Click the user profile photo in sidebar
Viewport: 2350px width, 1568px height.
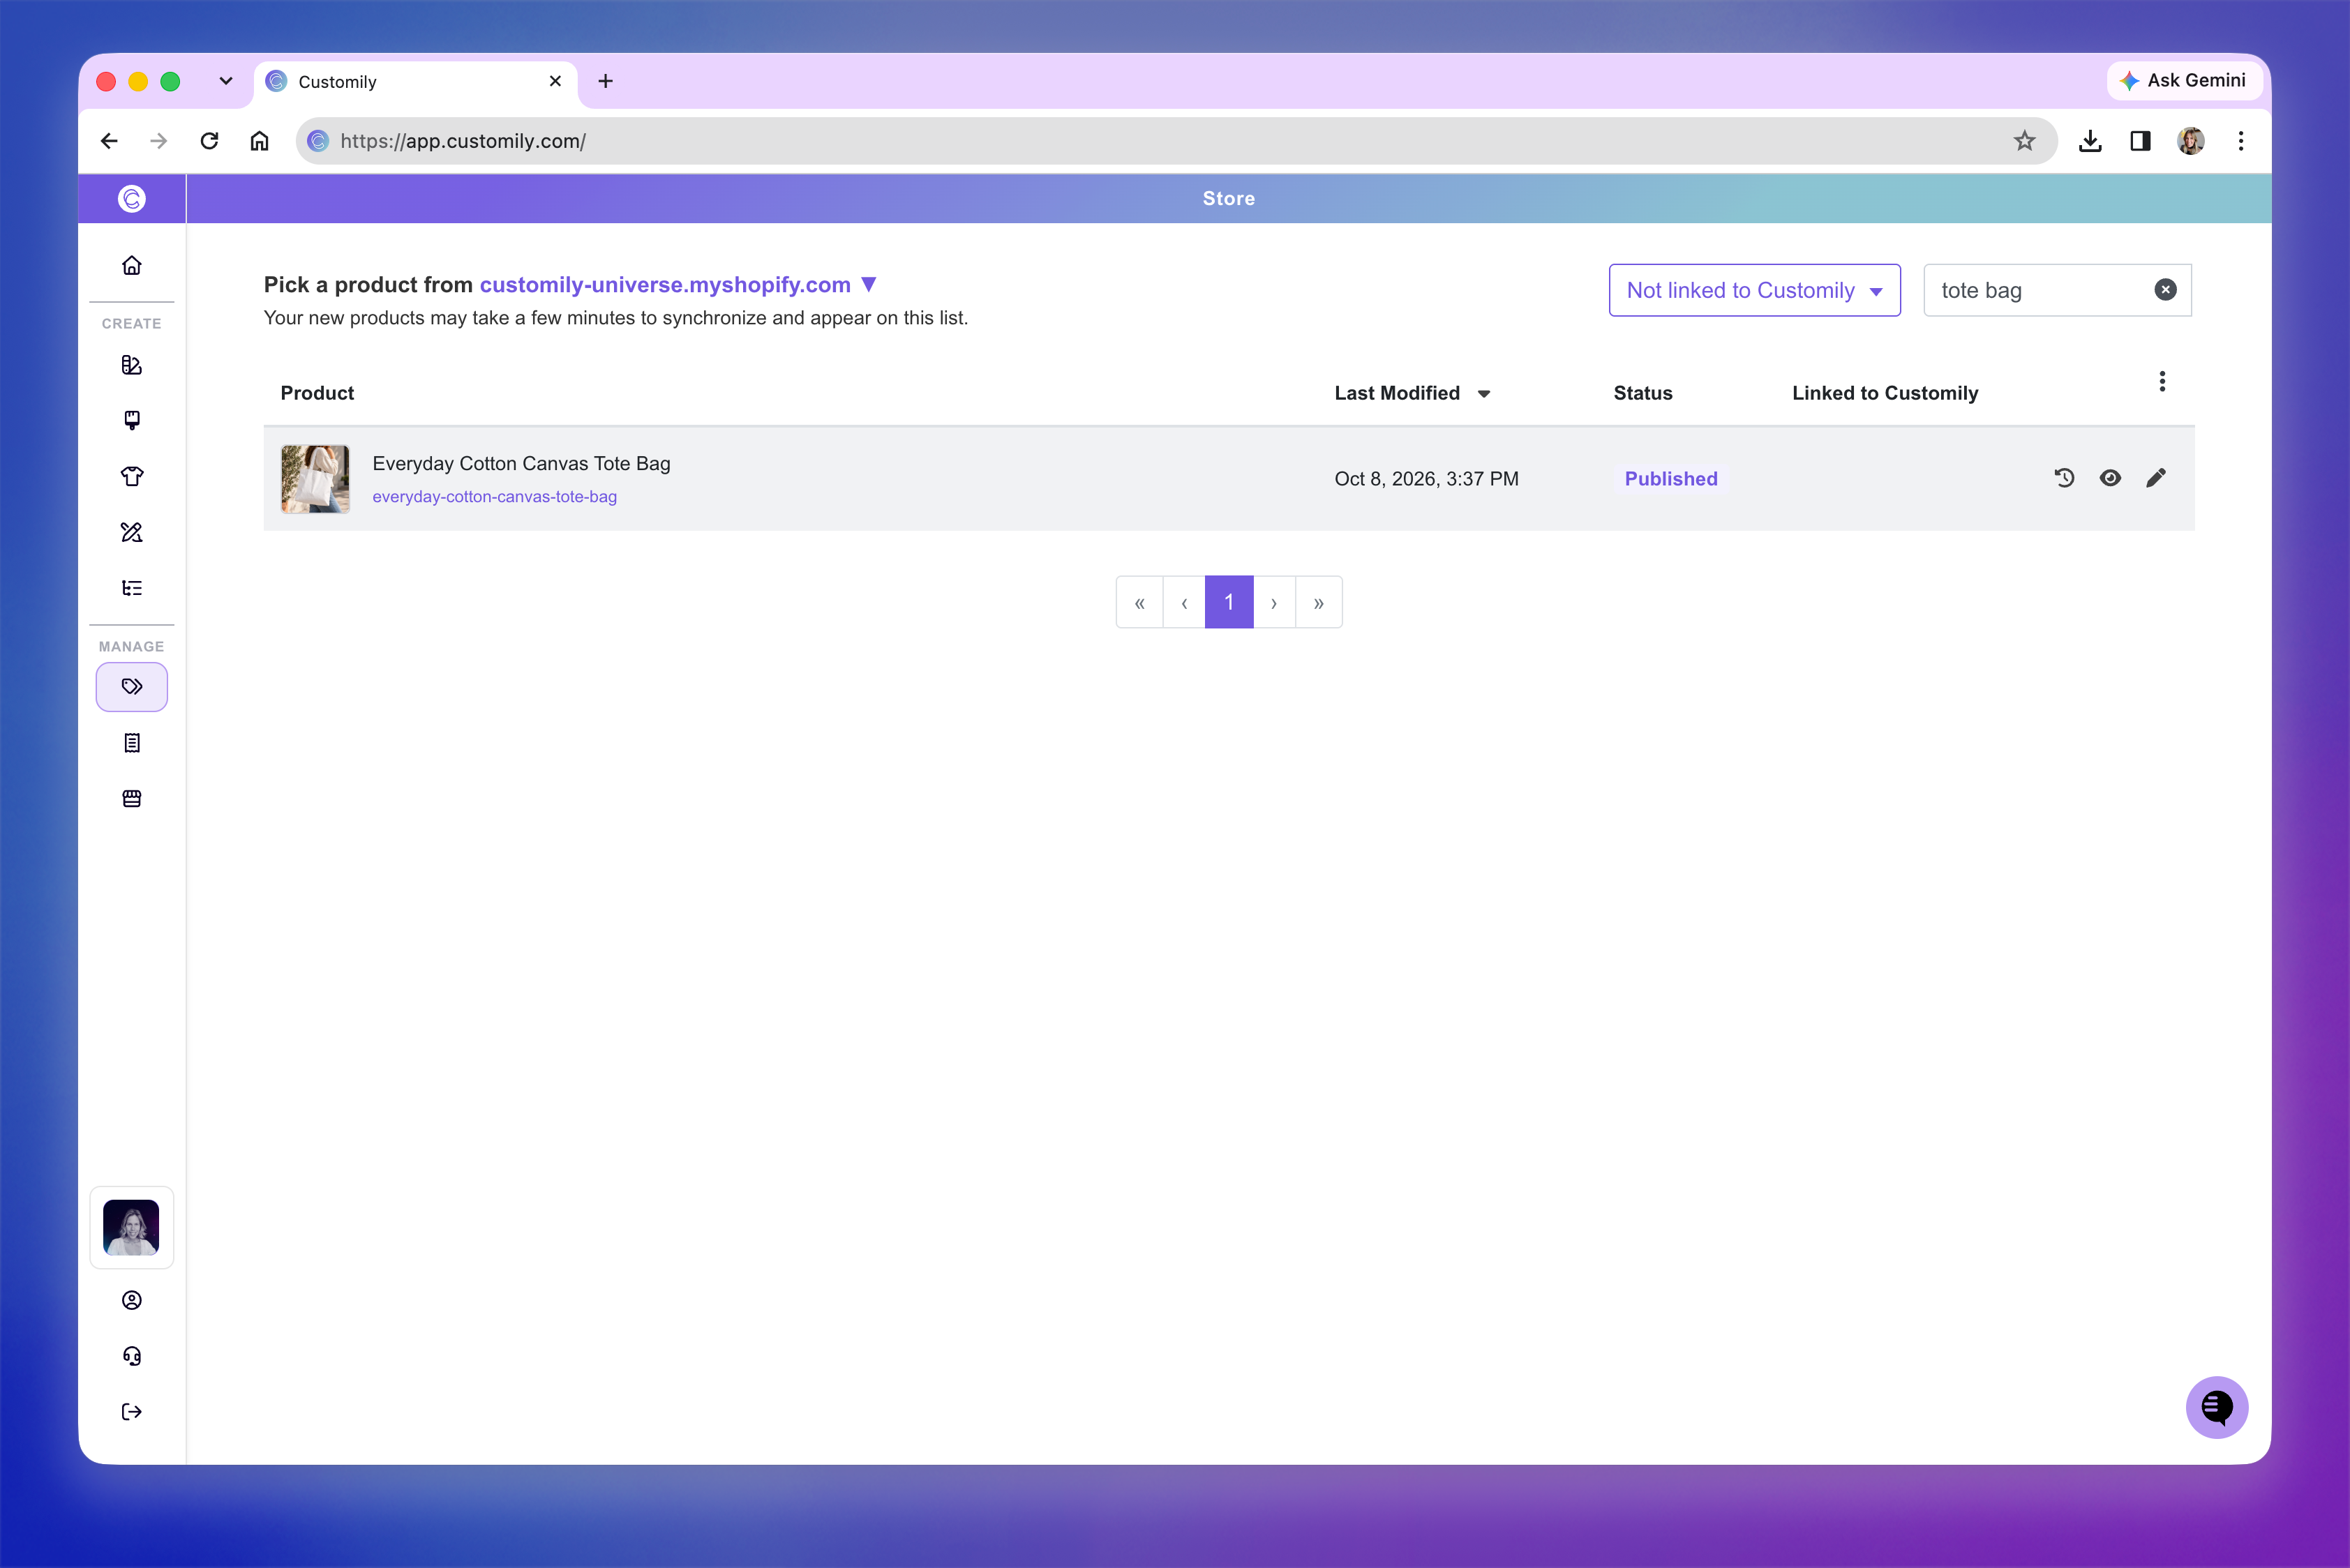pyautogui.click(x=131, y=1227)
